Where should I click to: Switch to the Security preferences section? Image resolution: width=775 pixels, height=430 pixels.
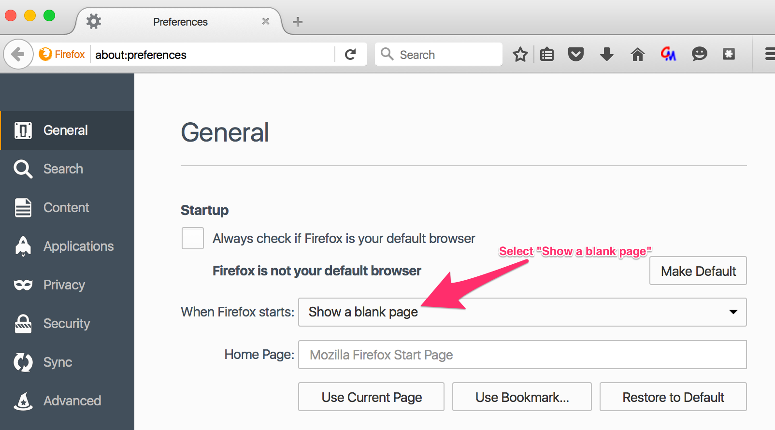66,324
